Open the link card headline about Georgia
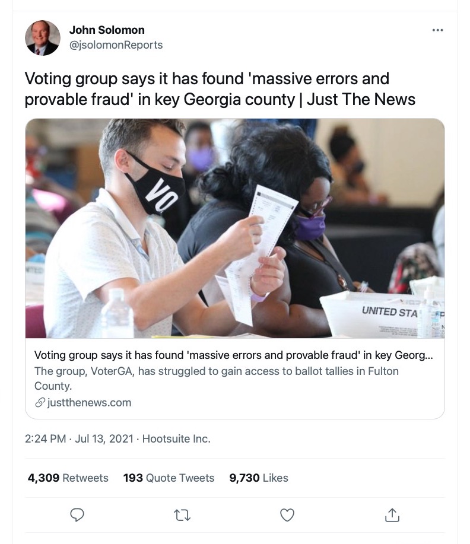The width and height of the screenshot is (470, 544). (x=234, y=355)
